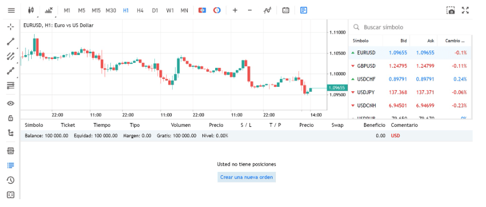
Task: Zoom out chart with minus icon
Action: point(250,11)
